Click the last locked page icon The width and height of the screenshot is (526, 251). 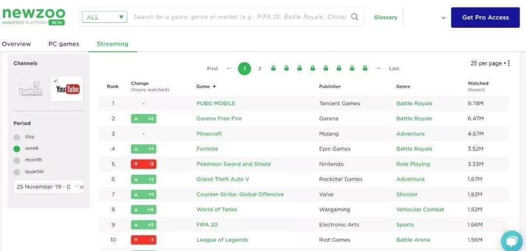pyautogui.click(x=365, y=68)
